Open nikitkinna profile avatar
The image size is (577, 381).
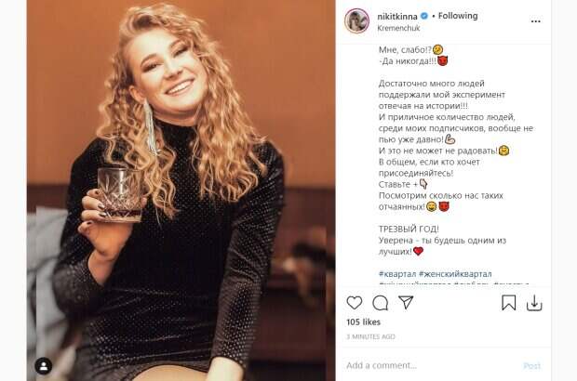(x=357, y=21)
